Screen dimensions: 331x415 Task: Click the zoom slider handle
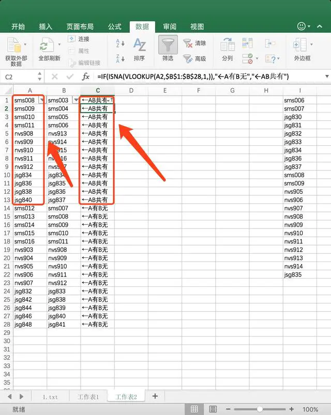pos(260,409)
